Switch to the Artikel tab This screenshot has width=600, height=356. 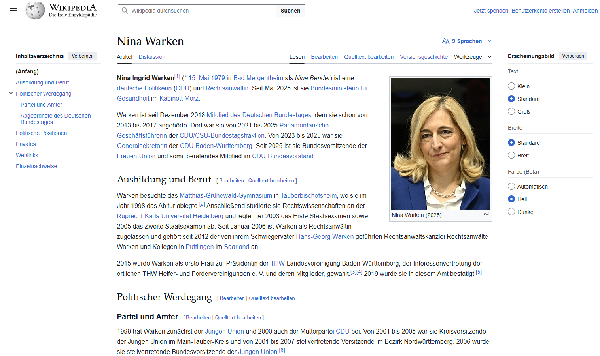pyautogui.click(x=125, y=57)
